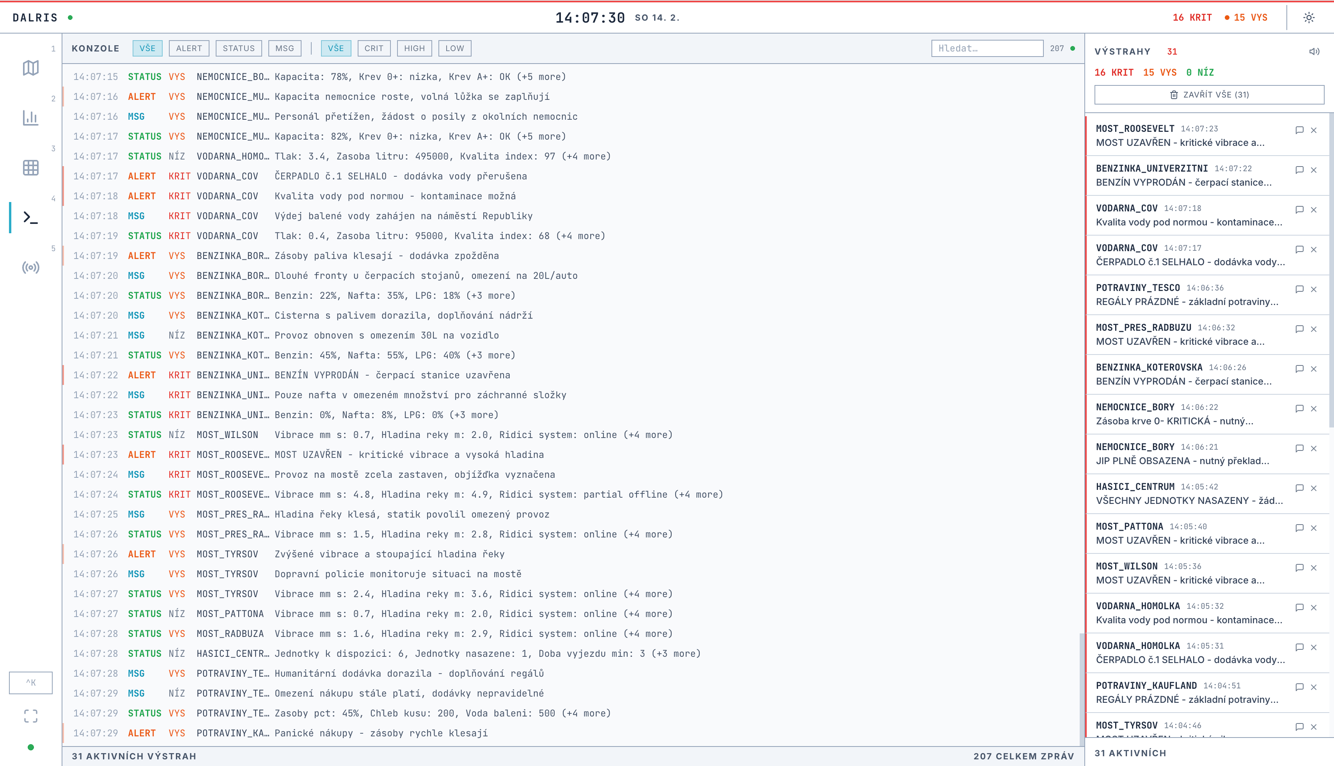Comment on MOST_ROOSEVELT alert
This screenshot has height=766, width=1334.
coord(1299,130)
